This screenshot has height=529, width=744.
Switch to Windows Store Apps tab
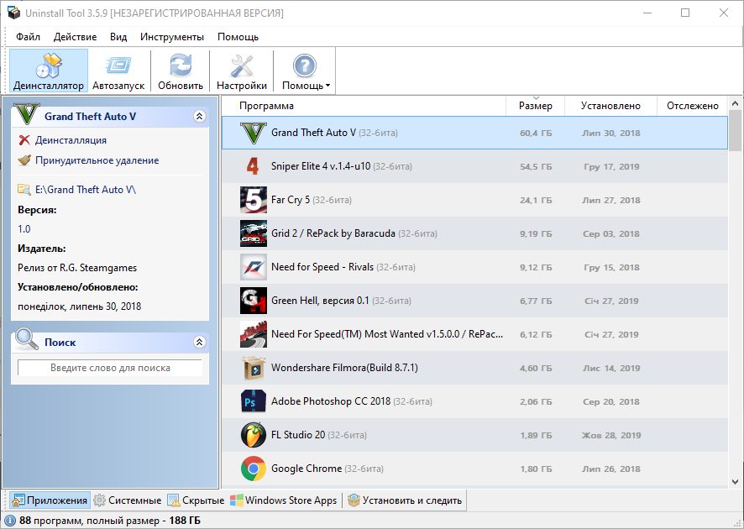click(284, 500)
